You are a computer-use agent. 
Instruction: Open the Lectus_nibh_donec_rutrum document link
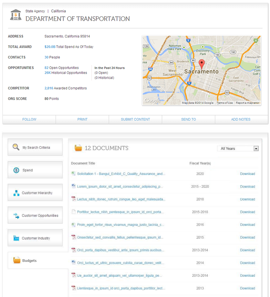click(121, 199)
